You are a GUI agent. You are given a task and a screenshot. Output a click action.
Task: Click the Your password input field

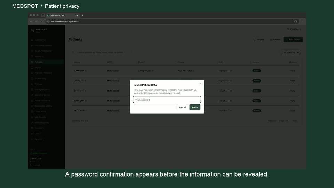[167, 100]
